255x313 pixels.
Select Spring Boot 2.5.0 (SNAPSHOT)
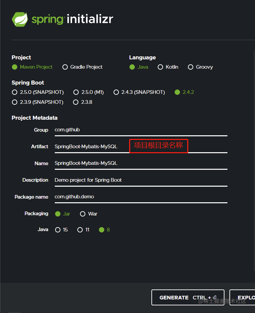[38, 92]
